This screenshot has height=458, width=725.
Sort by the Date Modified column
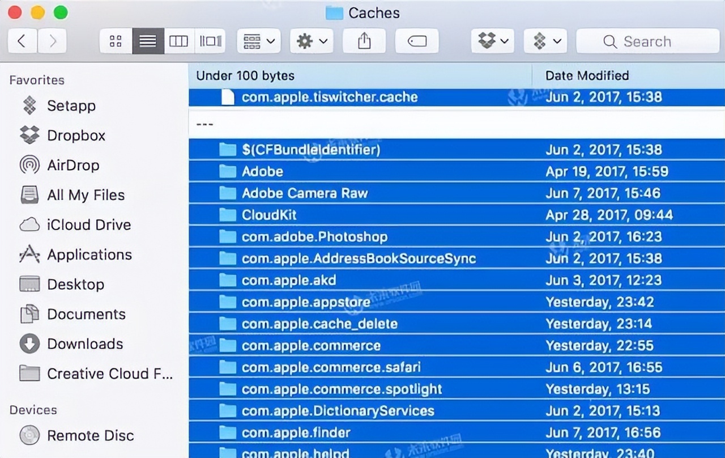pos(587,75)
